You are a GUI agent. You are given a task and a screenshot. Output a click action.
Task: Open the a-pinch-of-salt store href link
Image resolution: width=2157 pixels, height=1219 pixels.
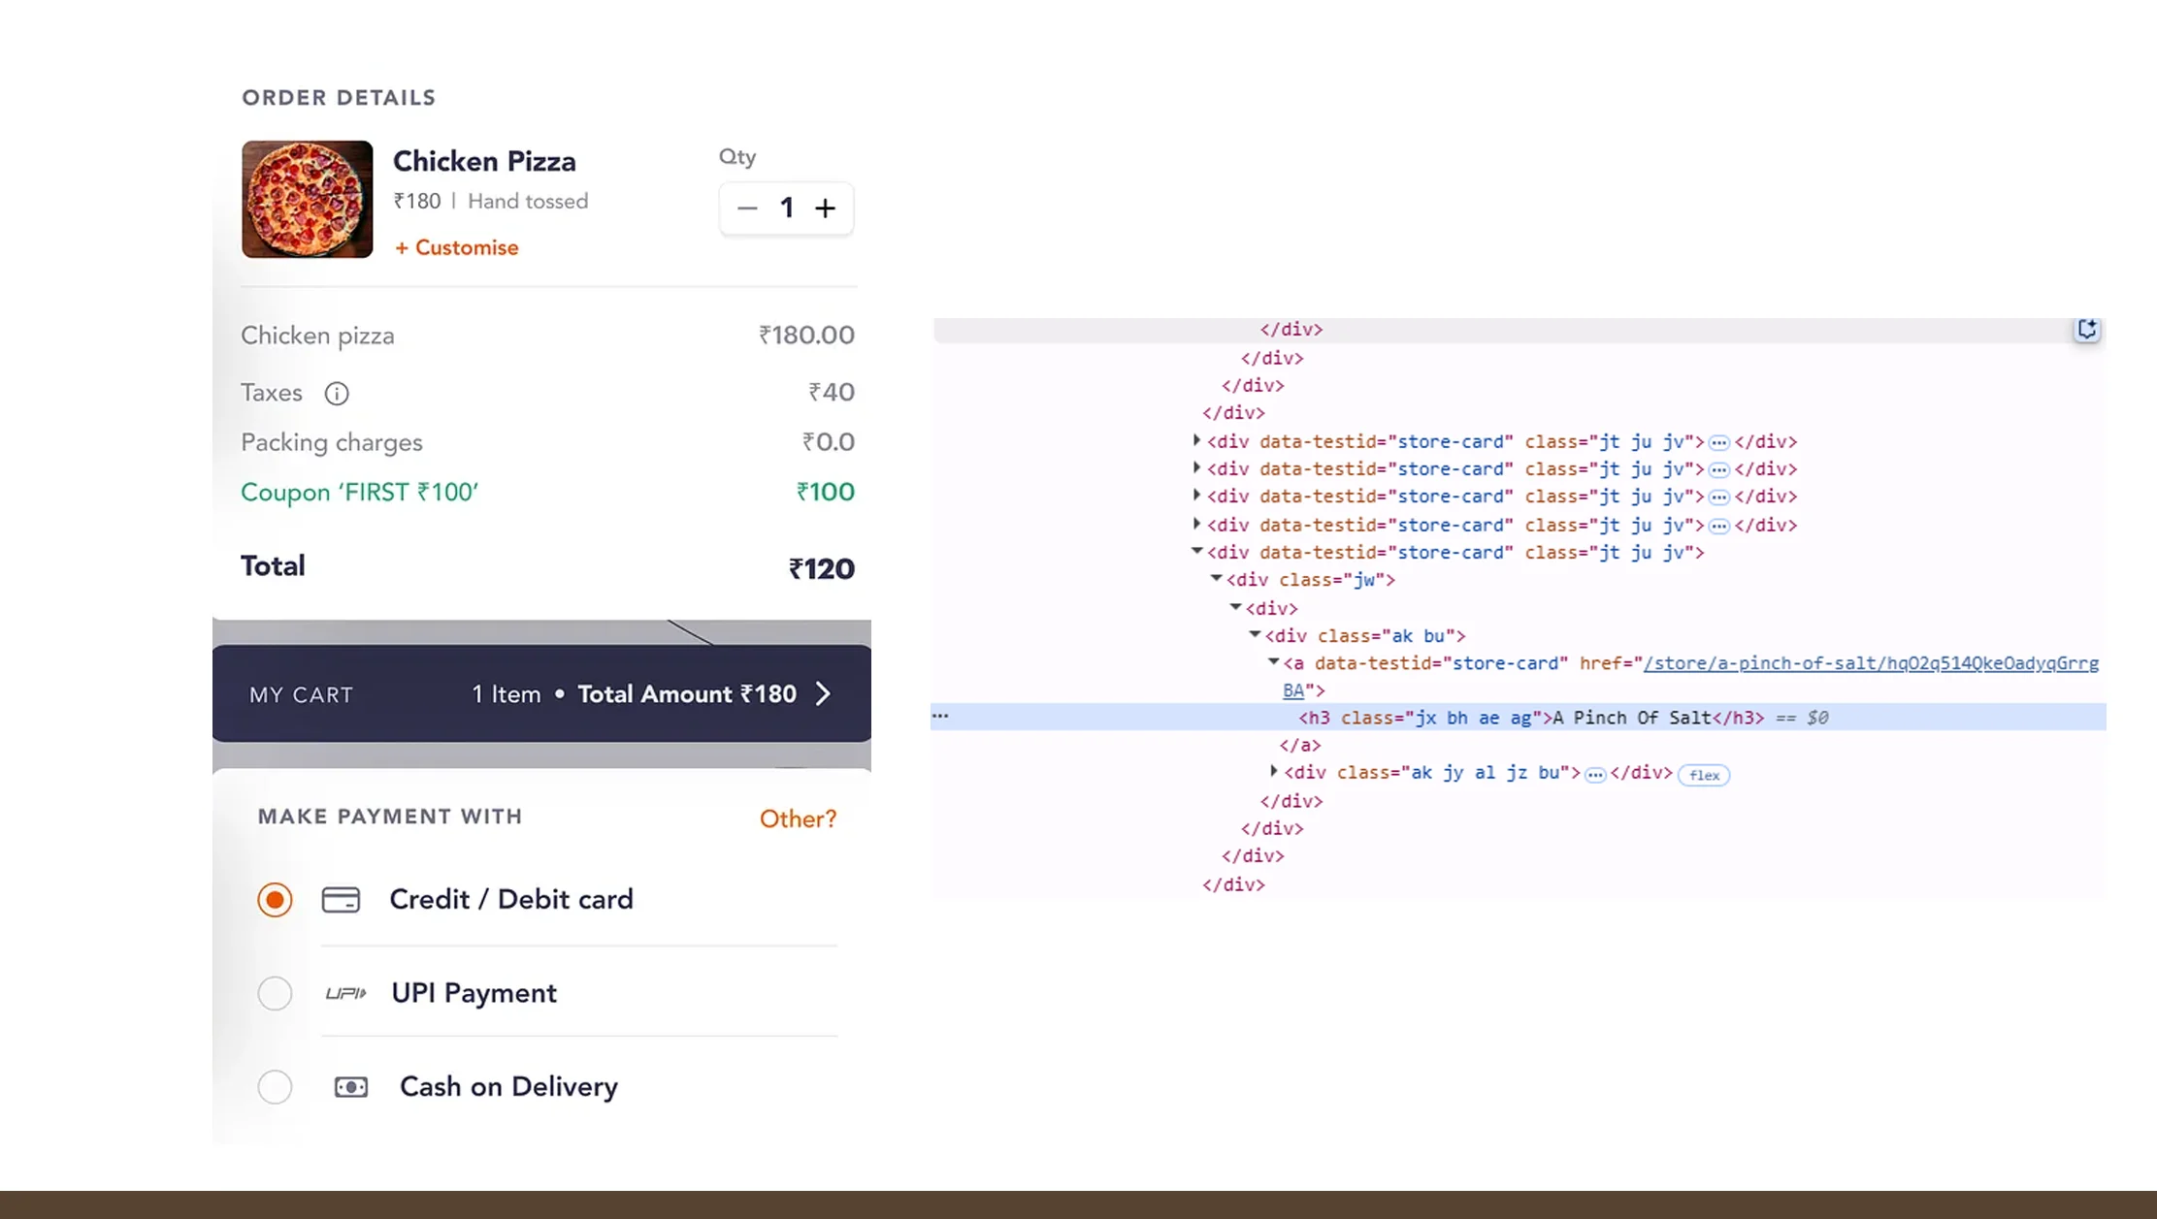[1871, 663]
